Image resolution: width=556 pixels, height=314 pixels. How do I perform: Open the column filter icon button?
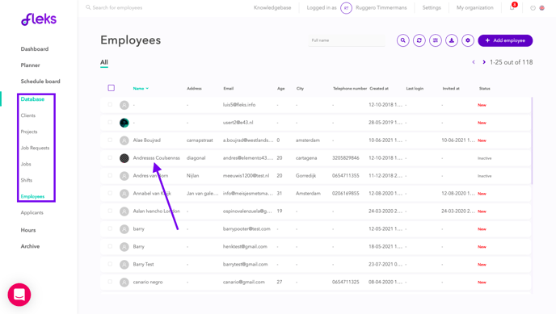click(x=436, y=40)
